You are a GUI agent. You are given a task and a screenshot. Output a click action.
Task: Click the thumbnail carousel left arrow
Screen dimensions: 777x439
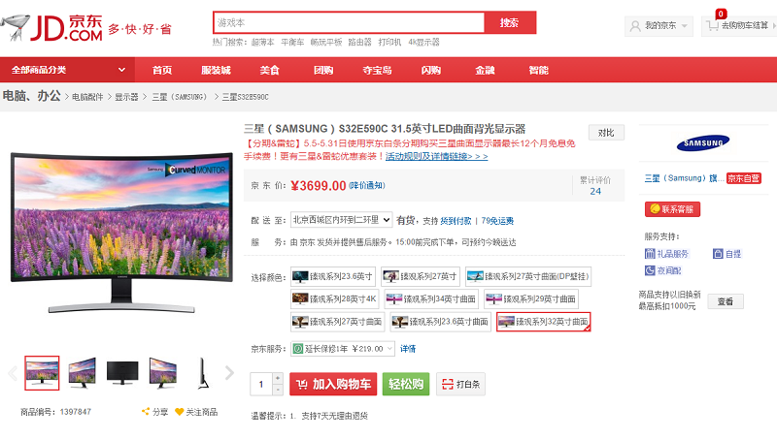13,373
